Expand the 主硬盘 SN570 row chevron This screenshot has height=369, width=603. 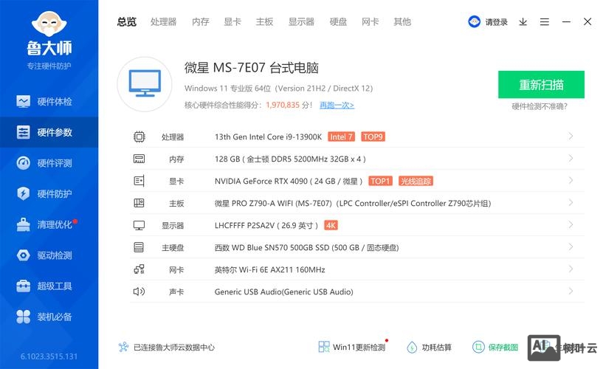tap(571, 246)
